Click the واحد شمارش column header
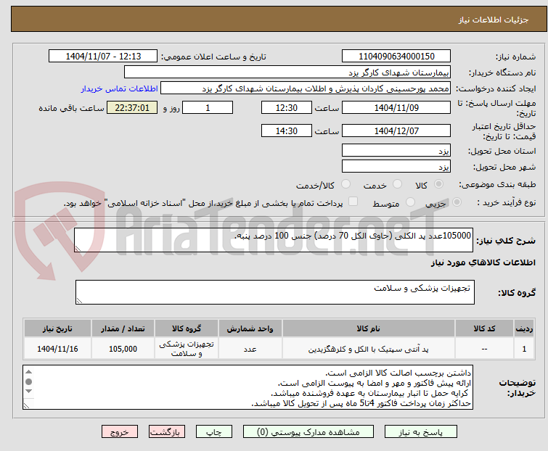Screen dimensions: 548x451 coord(250,328)
